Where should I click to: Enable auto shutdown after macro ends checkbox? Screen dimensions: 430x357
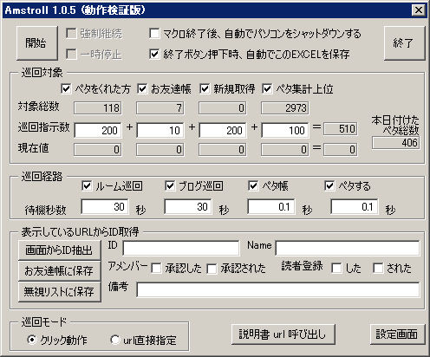pyautogui.click(x=154, y=33)
